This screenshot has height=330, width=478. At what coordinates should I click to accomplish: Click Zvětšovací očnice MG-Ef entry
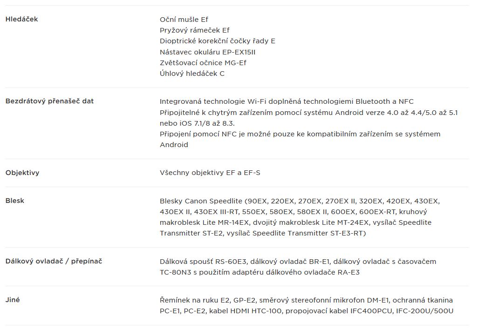[x=203, y=63]
